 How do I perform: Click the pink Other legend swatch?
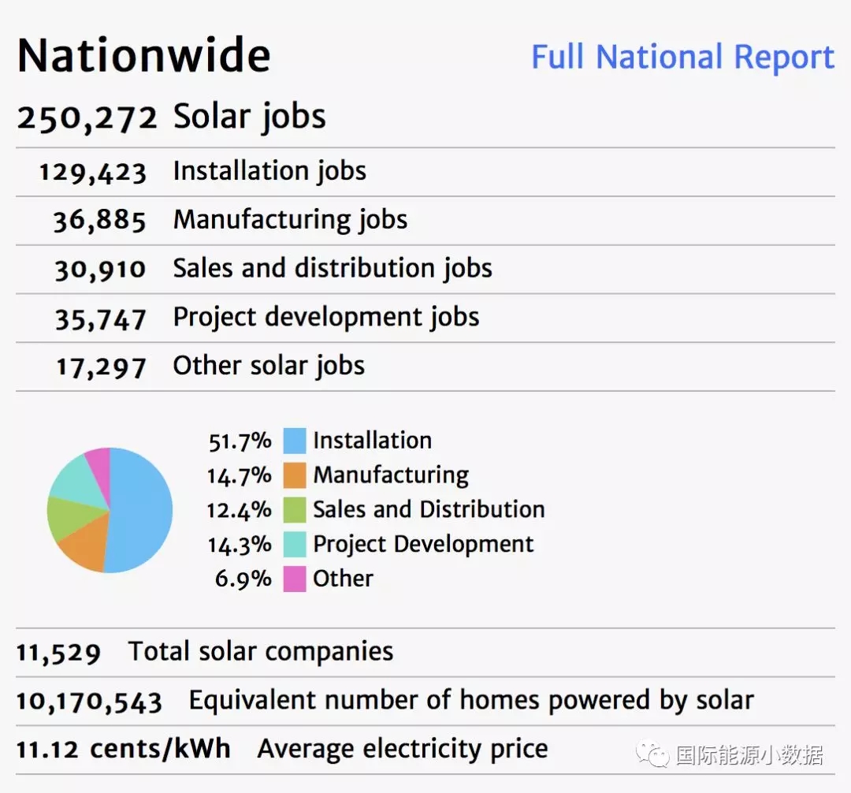click(294, 579)
